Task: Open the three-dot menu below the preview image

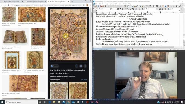Action: click(85, 66)
